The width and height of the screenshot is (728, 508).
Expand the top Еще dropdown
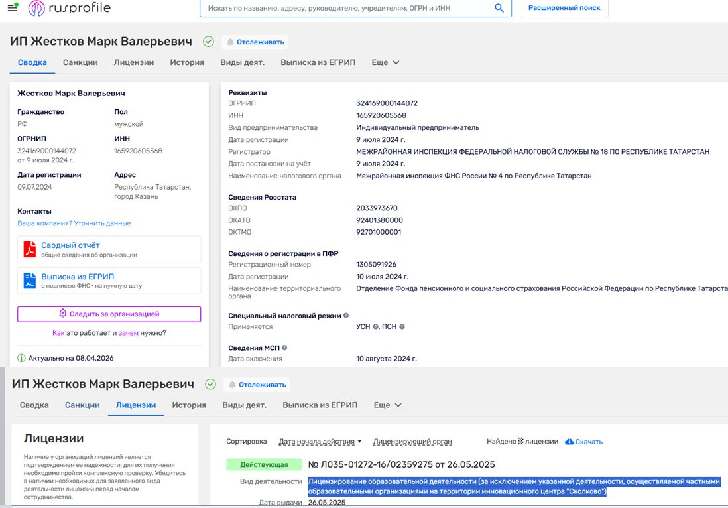(385, 62)
